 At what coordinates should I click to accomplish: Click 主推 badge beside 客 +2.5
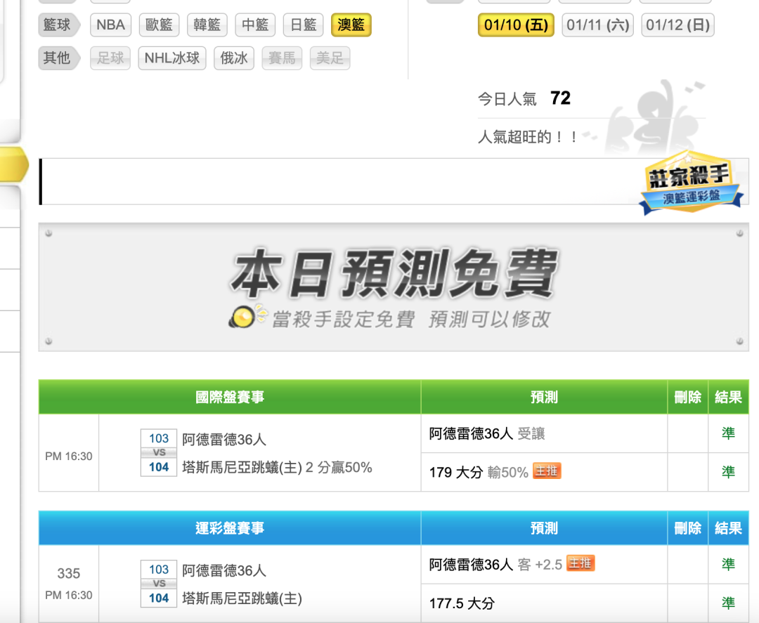(x=580, y=563)
